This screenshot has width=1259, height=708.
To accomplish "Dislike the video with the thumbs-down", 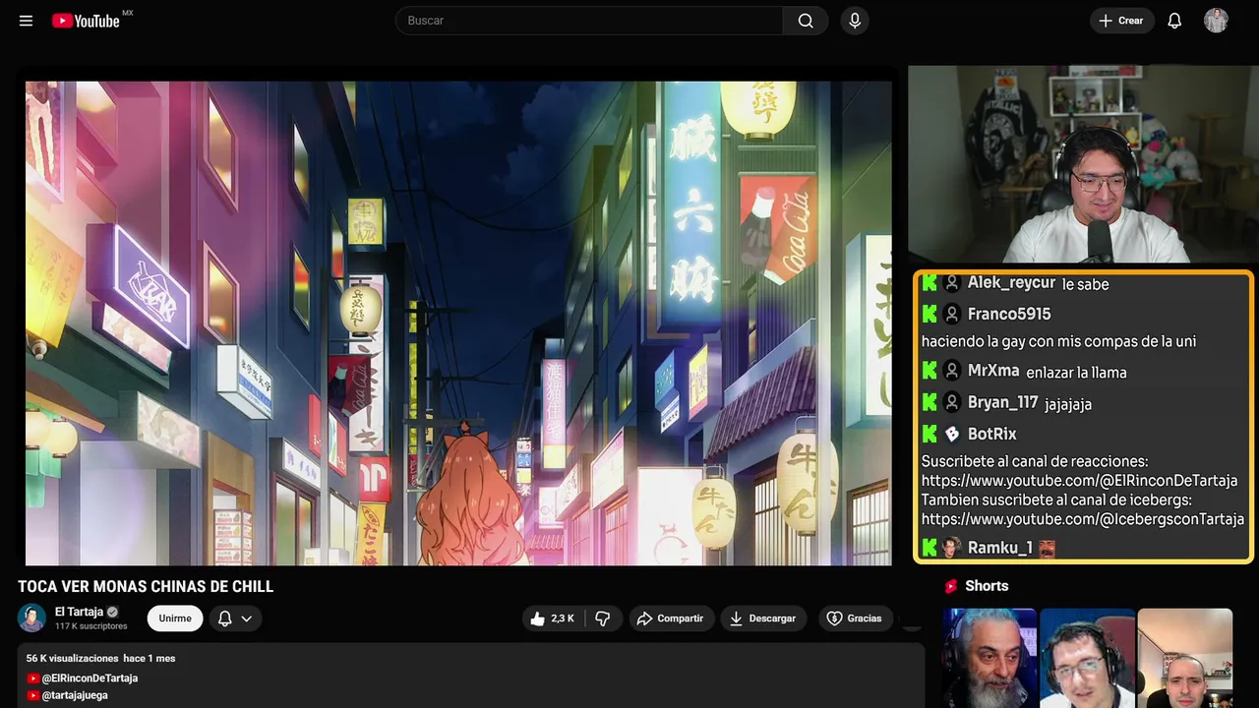I will tap(603, 619).
